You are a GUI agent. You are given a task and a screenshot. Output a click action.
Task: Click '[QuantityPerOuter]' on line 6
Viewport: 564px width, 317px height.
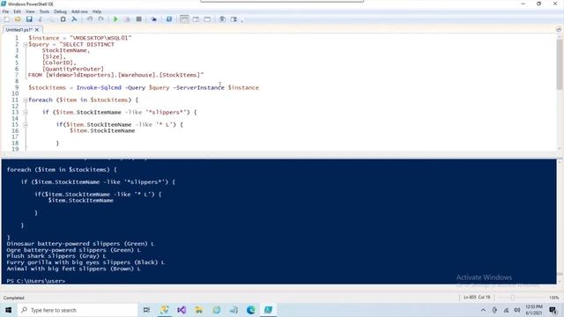click(x=73, y=69)
